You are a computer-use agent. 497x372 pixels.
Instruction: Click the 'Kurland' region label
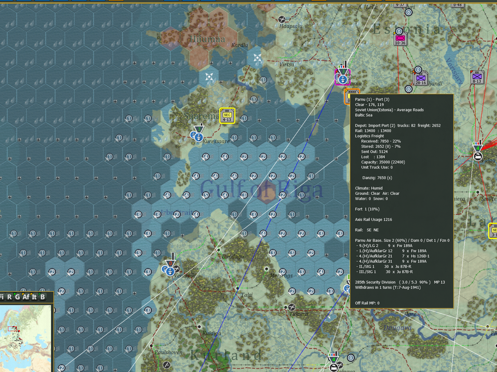226,355
